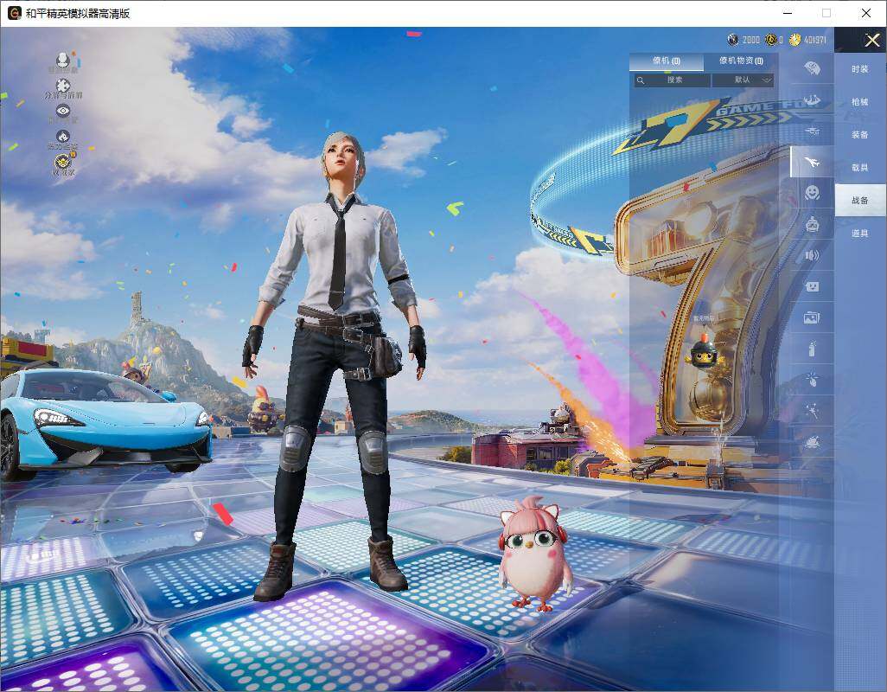Viewport: 887px width, 692px height.
Task: Select the 装备 category tab
Action: pyautogui.click(x=860, y=135)
